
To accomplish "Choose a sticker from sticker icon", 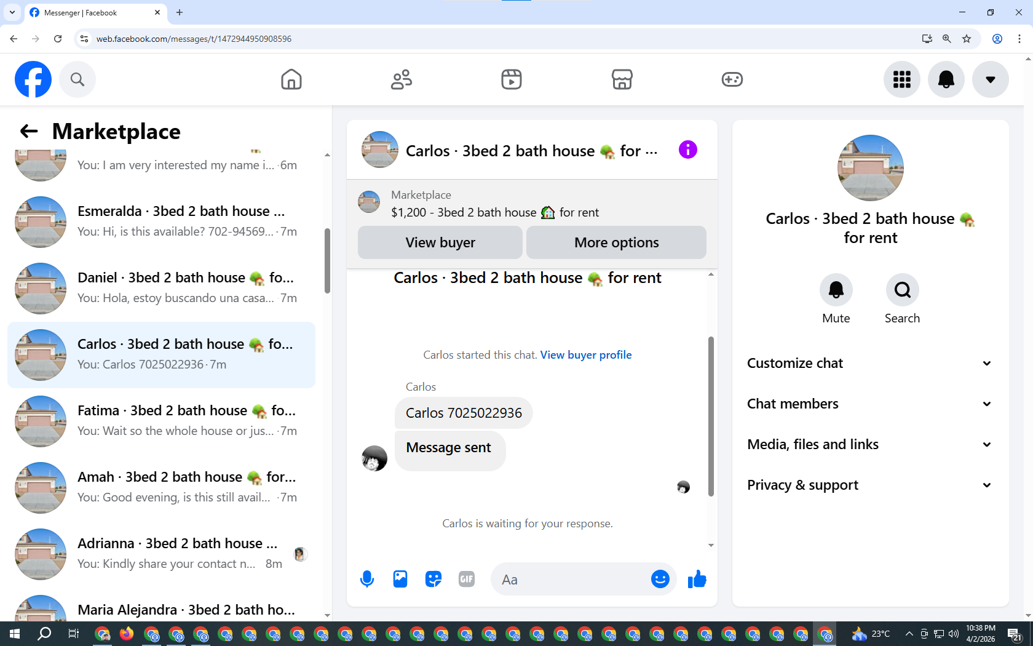I will coord(433,579).
